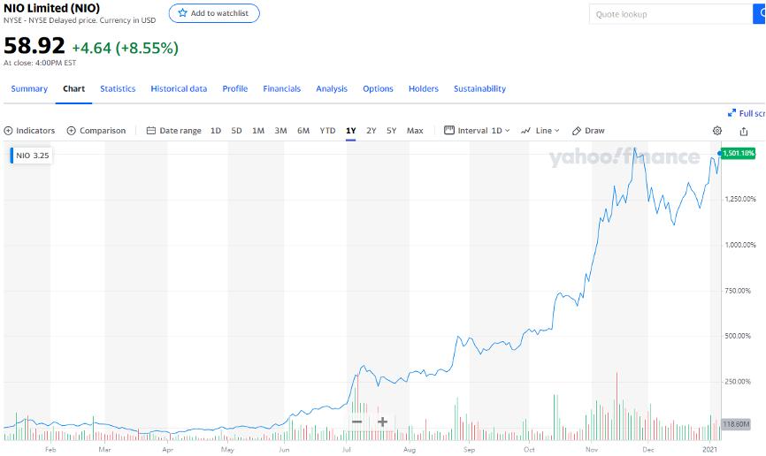The width and height of the screenshot is (766, 456).
Task: Click the share chart icon
Action: pos(744,131)
